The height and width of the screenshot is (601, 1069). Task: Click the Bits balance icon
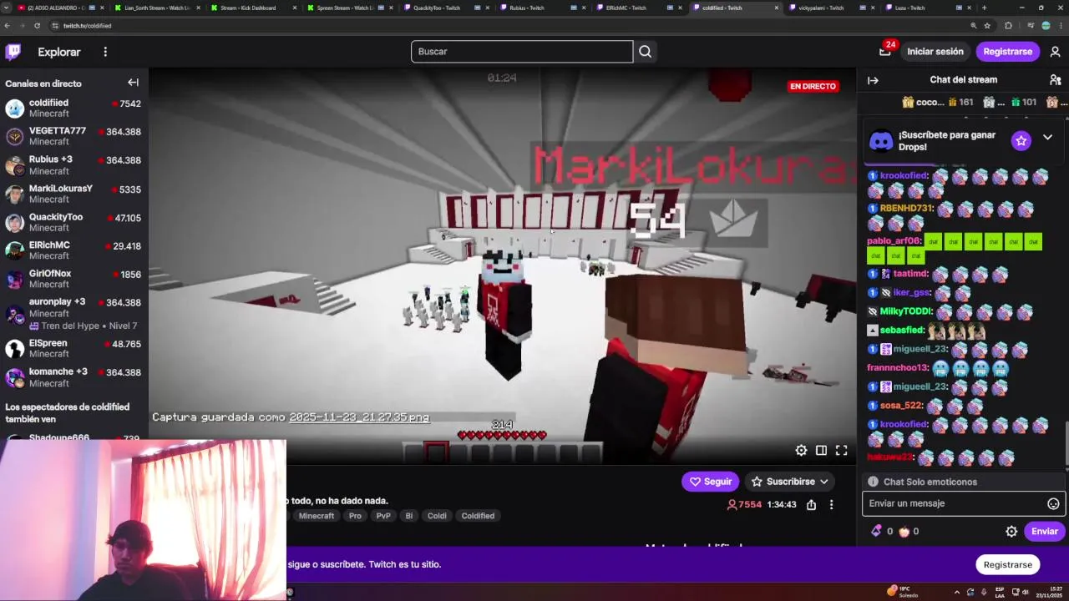coord(876,531)
